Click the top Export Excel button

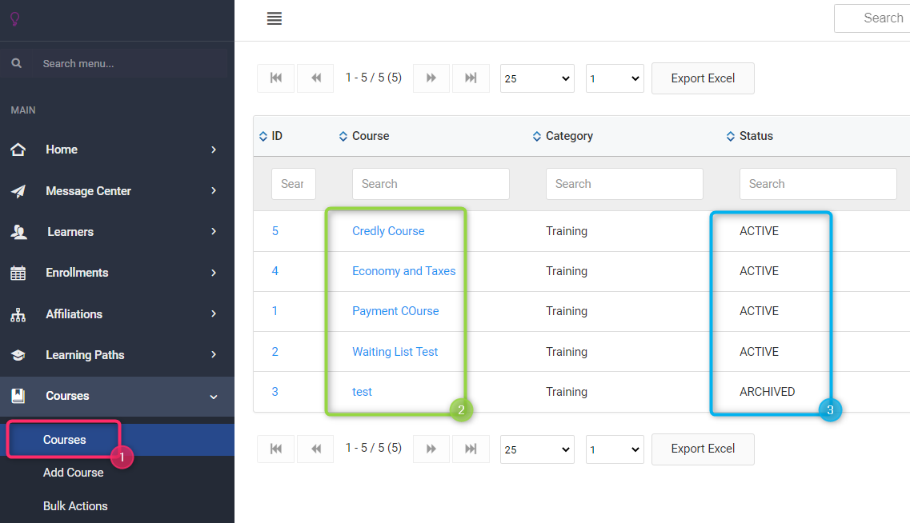[x=703, y=78]
